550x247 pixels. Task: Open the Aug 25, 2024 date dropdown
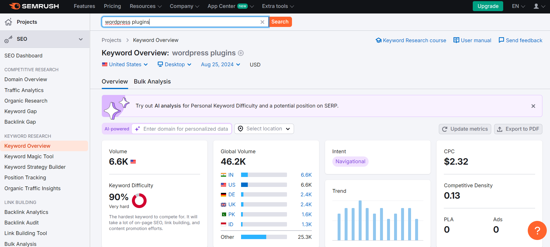(x=221, y=64)
